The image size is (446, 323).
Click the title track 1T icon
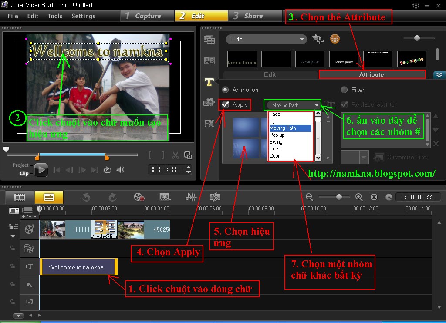point(29,266)
